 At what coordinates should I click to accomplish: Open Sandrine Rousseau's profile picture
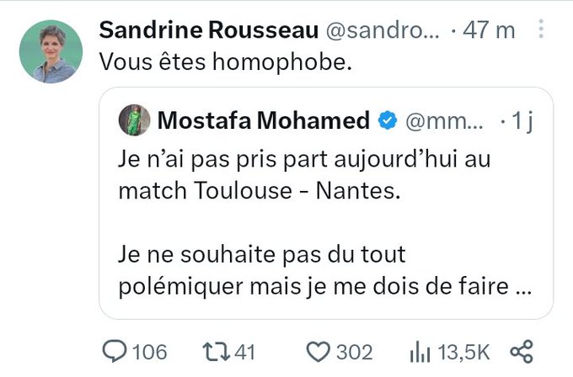pos(51,51)
